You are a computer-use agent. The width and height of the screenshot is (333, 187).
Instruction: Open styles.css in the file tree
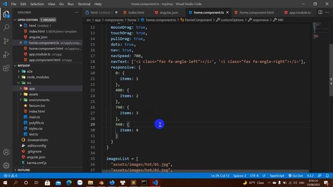click(x=36, y=128)
